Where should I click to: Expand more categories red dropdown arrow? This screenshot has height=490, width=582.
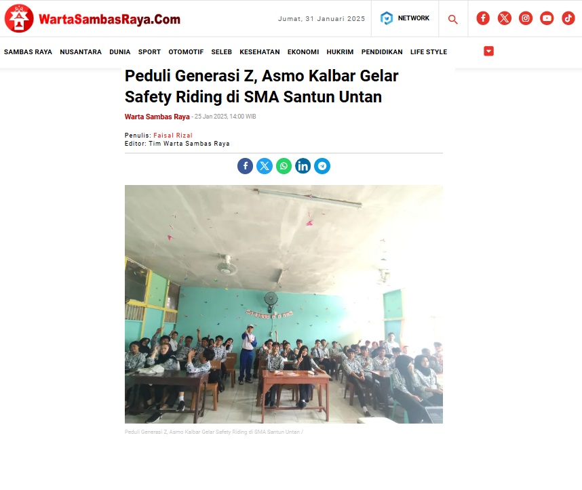489,52
